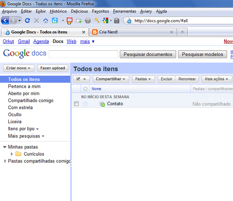Viewport: 233px width, 201px height.
Task: Select Com estrela in sidebar
Action: pyautogui.click(x=21, y=107)
